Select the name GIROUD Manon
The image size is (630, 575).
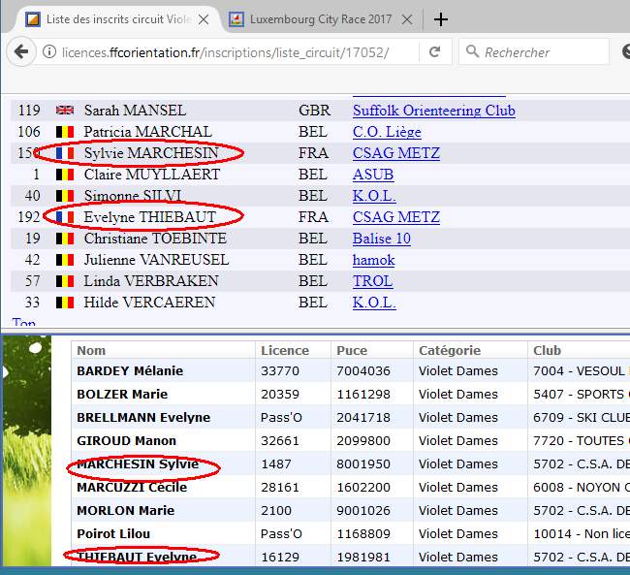tap(126, 440)
